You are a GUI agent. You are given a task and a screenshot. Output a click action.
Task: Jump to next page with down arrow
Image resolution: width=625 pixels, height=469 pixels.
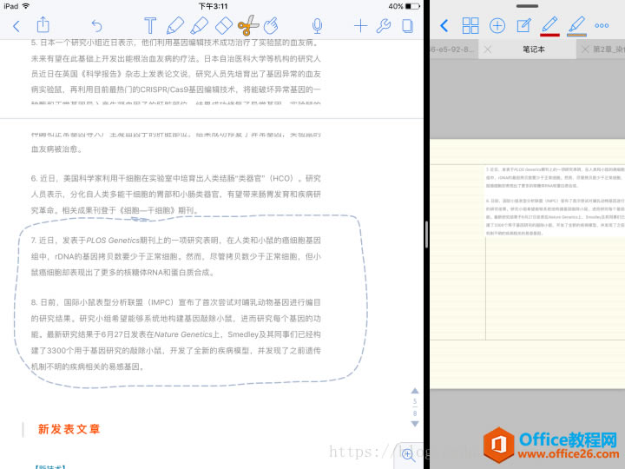tap(415, 424)
